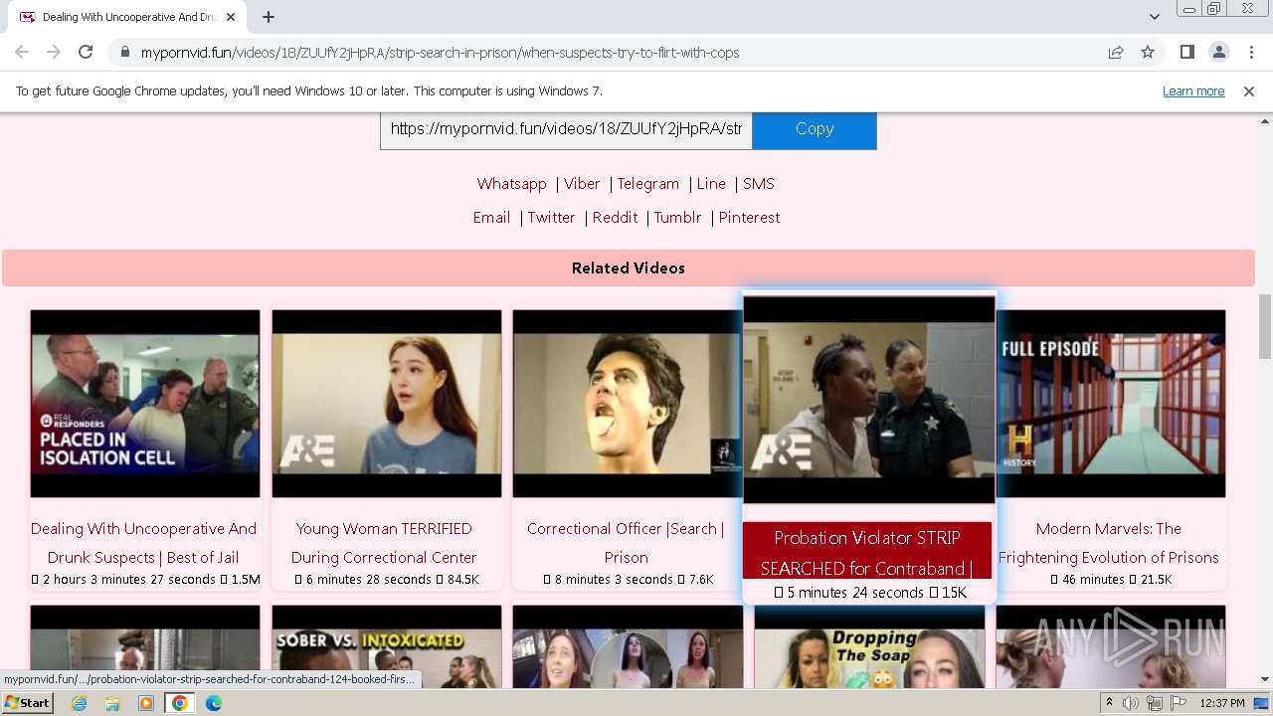This screenshot has height=716, width=1273.
Task: Open Probation Violator STRIP SEARCHED title link
Action: 867,553
